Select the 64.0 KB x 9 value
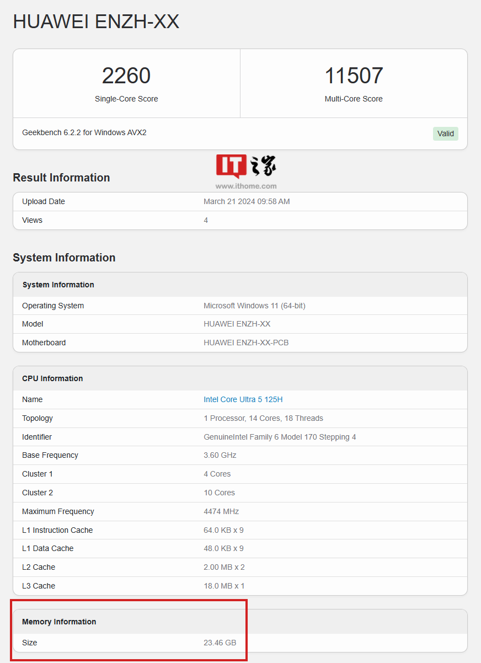Viewport: 481px width, 663px height. pyautogui.click(x=223, y=530)
